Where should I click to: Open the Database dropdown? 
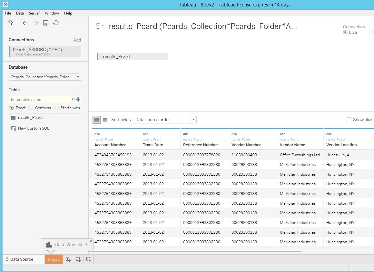[78, 77]
